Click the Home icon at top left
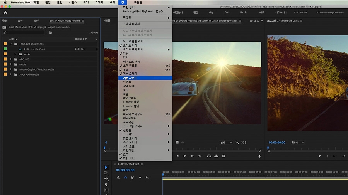 (x=5, y=13)
